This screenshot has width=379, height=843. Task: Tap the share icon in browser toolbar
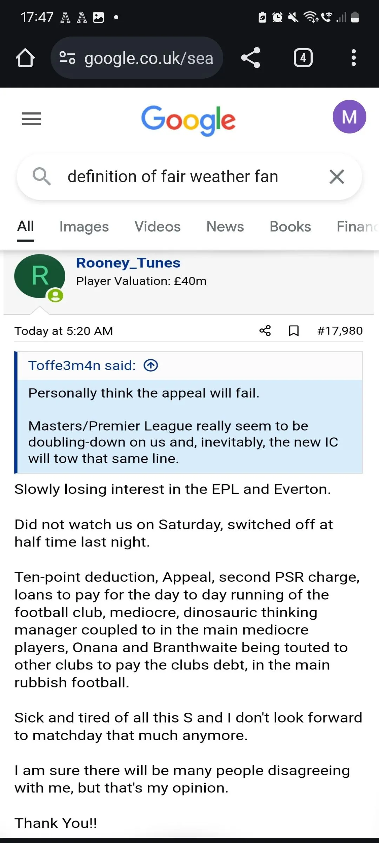(251, 58)
